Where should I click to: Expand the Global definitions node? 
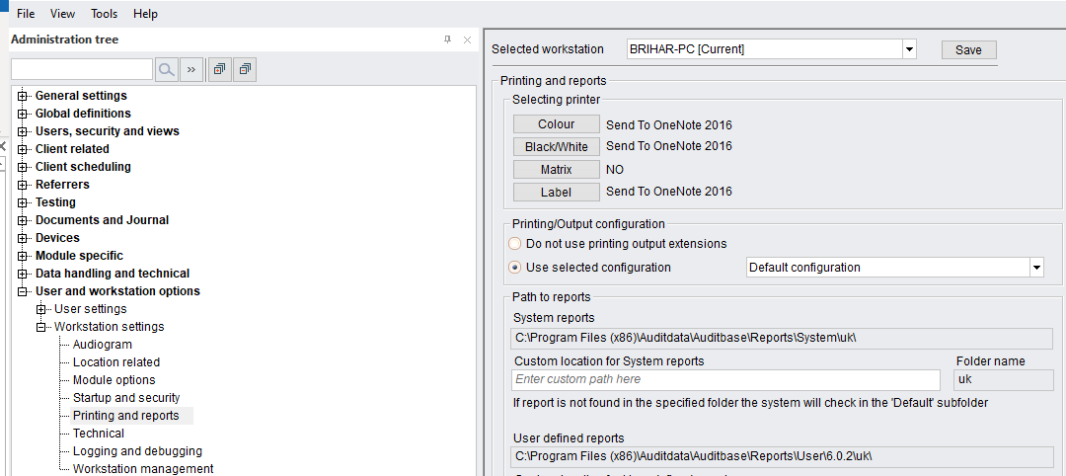tap(23, 114)
